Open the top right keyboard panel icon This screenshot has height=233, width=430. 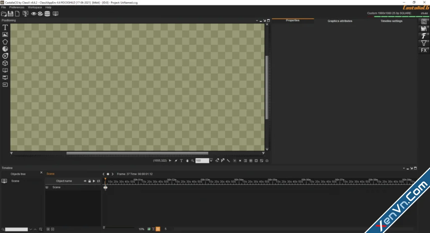pyautogui.click(x=424, y=21)
